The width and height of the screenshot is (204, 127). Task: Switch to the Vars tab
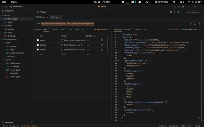[70, 29]
